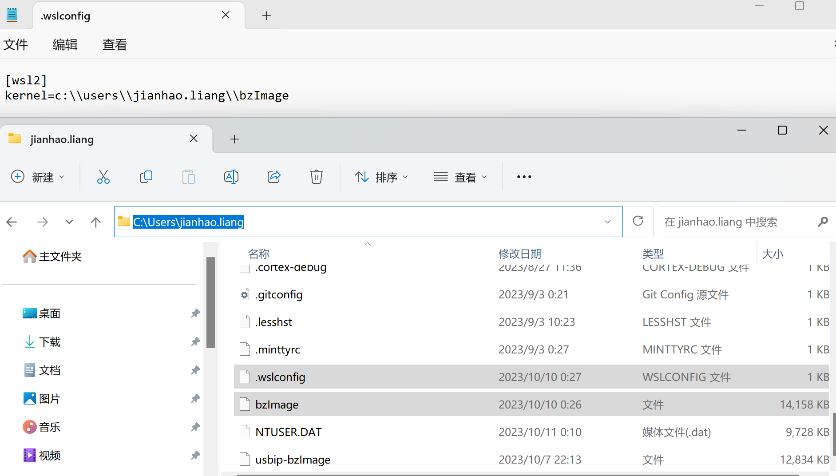Open Notepad 编辑 menu
This screenshot has height=476, width=836.
tap(65, 44)
